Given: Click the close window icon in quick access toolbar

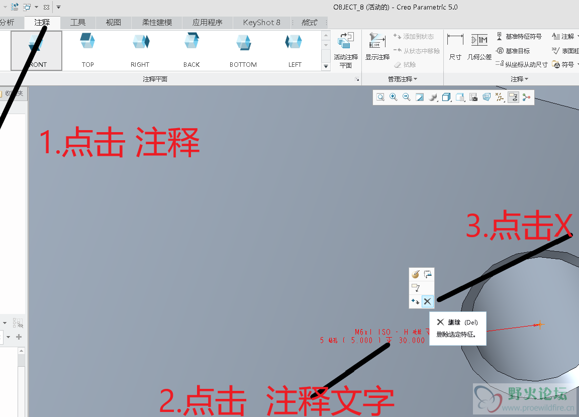Looking at the screenshot, I should 47,7.
